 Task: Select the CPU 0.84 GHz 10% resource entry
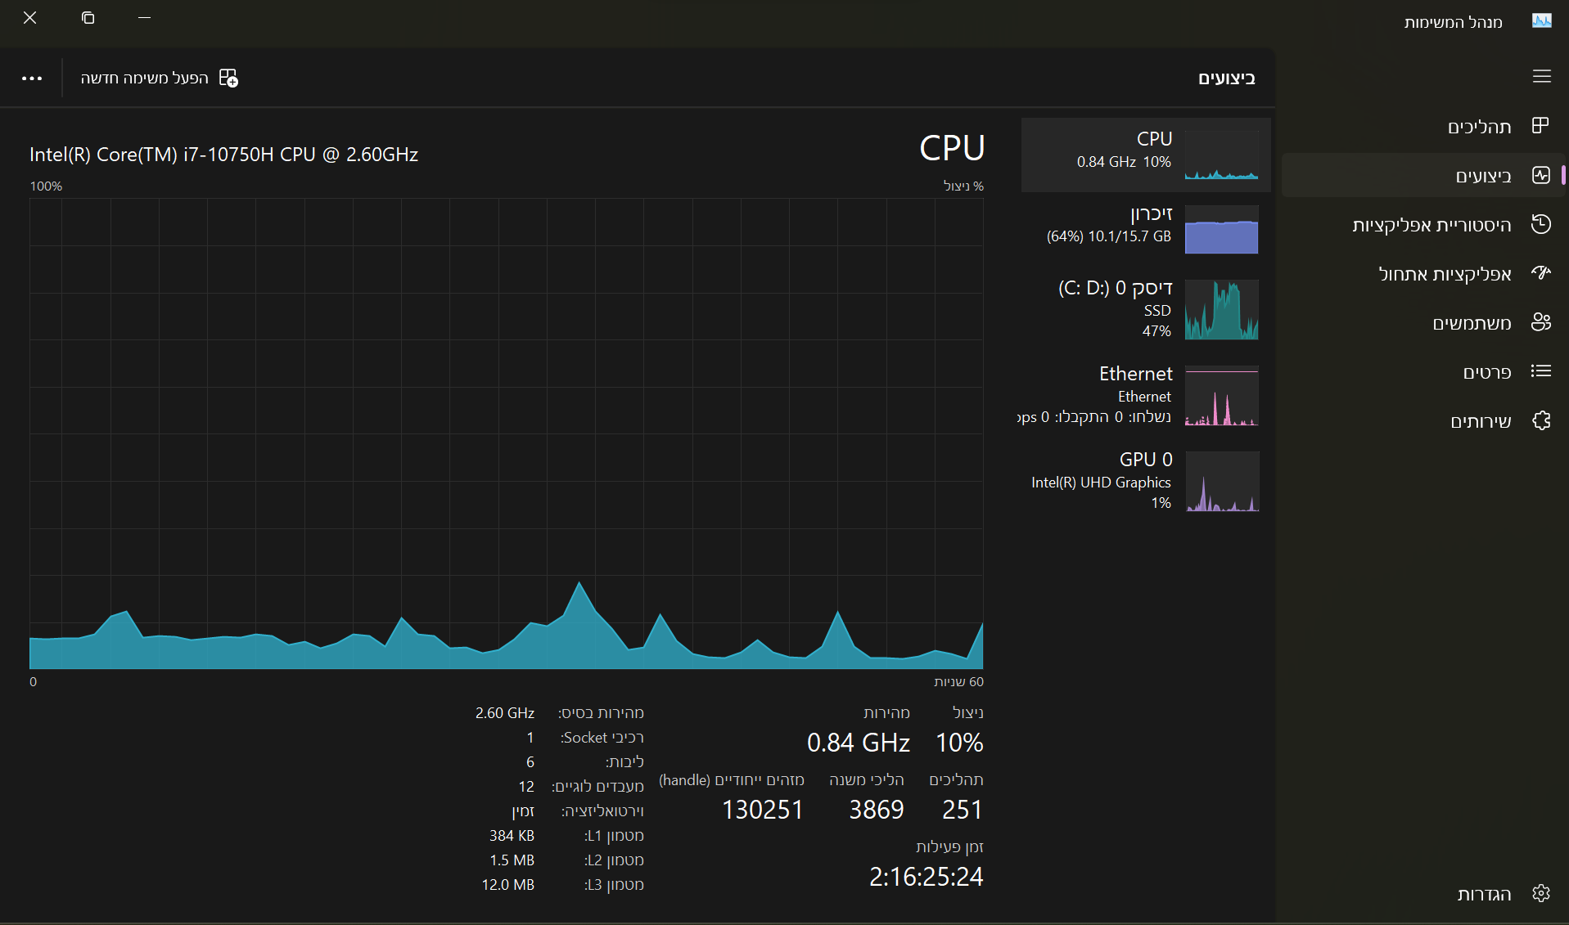1146,155
